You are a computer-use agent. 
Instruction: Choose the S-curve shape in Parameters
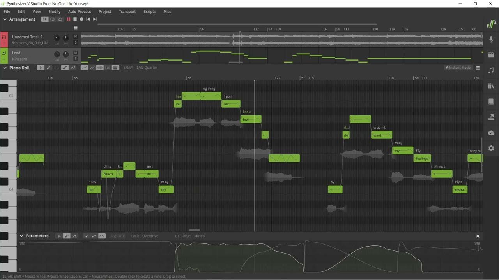(94, 236)
